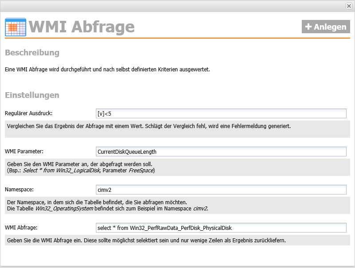Screen dimensions: 355x268
Task: Click the hint text below the WMI Abfrage field
Action: [x=146, y=241]
